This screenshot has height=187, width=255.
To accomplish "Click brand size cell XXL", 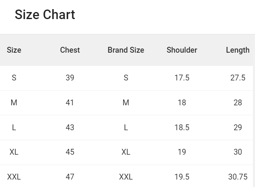I will (x=126, y=177).
